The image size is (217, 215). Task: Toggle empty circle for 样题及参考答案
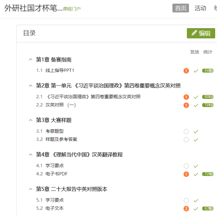186,140
